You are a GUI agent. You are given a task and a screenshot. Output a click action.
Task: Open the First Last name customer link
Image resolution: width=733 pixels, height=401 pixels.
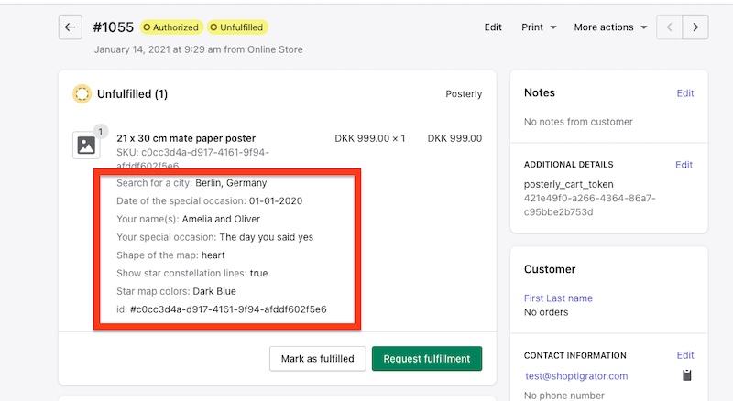[558, 298]
